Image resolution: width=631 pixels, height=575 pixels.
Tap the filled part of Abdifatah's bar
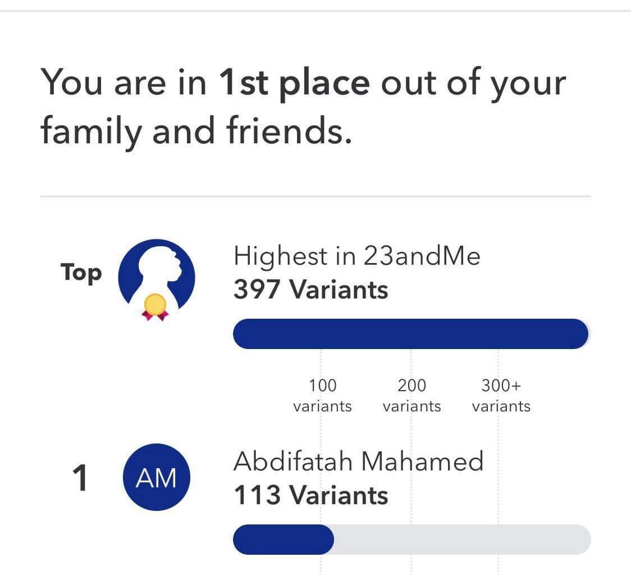(284, 539)
